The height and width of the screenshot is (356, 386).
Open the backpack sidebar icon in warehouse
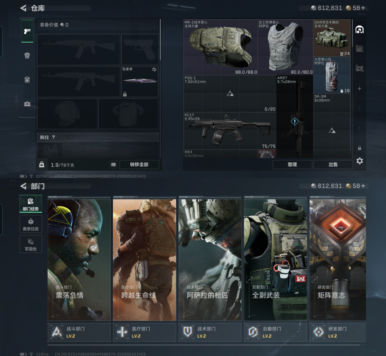point(27,80)
